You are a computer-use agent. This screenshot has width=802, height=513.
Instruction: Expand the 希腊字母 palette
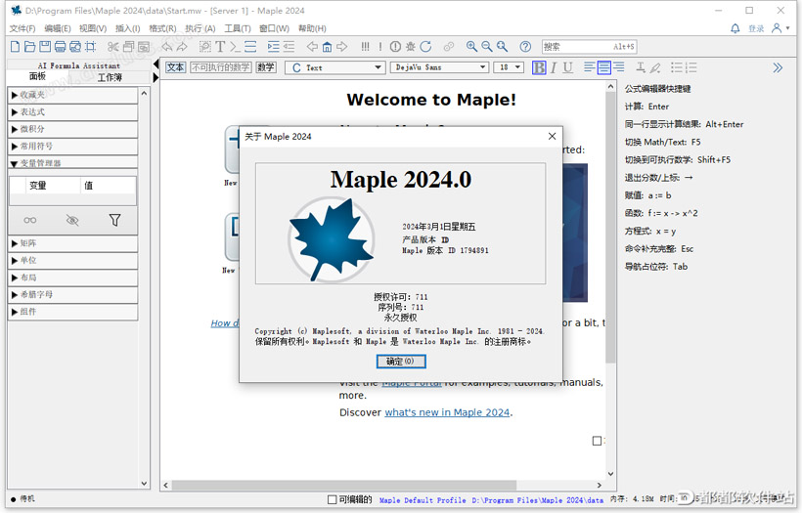(x=73, y=295)
